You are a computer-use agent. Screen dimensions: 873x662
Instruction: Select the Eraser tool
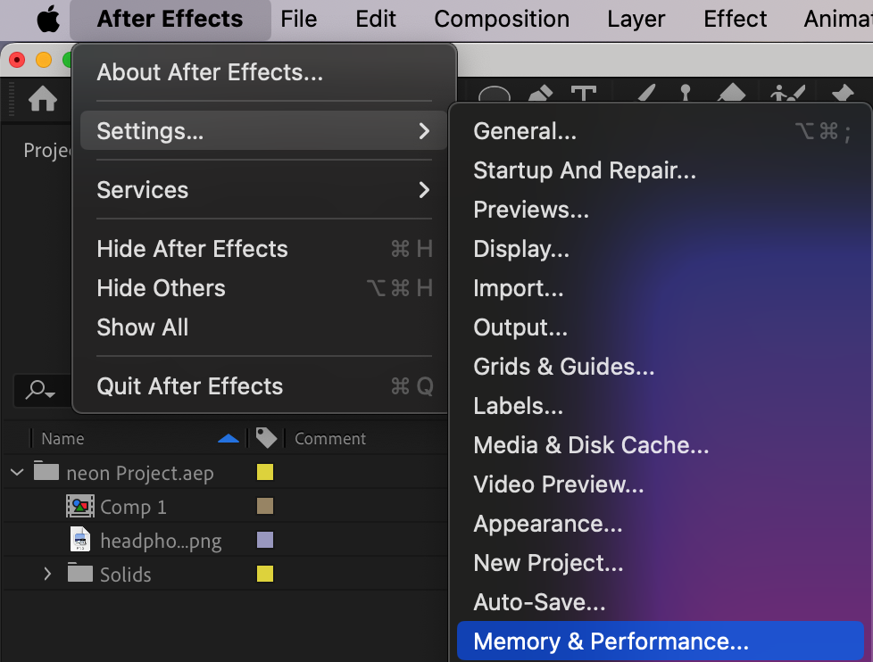[x=731, y=93]
